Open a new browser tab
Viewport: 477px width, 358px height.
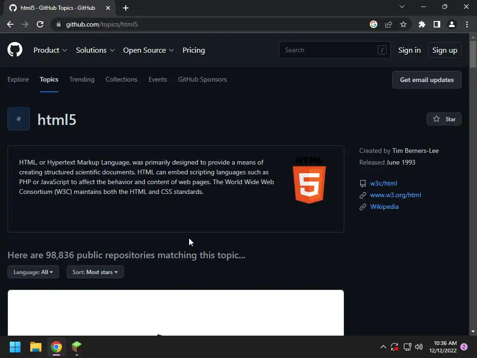tap(126, 8)
